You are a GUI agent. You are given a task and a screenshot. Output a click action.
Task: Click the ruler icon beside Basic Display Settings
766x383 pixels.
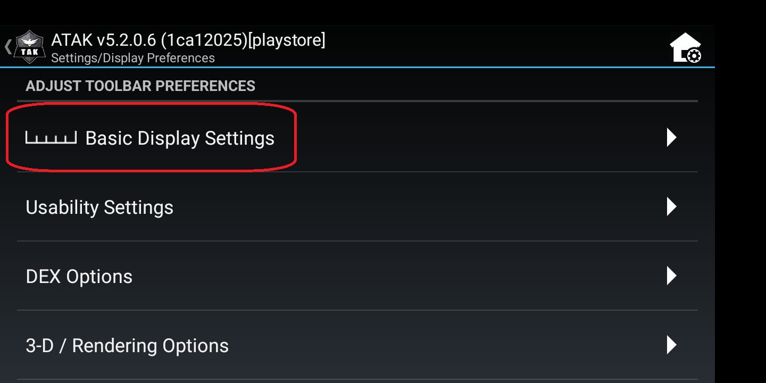pyautogui.click(x=51, y=138)
